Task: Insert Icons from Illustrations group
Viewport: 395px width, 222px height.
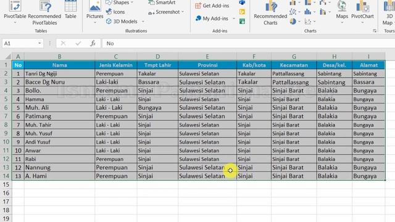Action: click(115, 12)
